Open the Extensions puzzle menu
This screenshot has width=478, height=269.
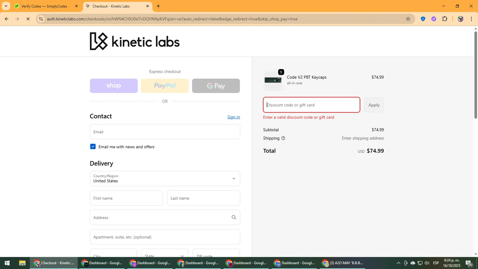click(x=445, y=19)
